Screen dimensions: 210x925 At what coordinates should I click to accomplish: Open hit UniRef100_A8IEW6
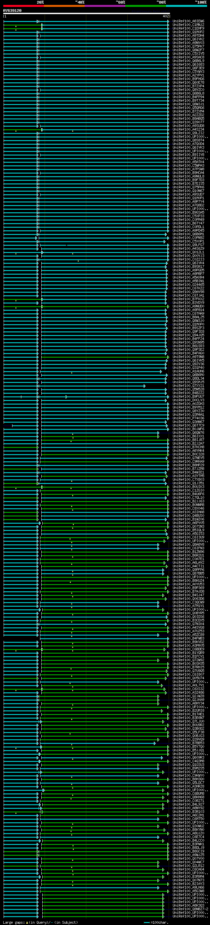click(x=188, y=21)
